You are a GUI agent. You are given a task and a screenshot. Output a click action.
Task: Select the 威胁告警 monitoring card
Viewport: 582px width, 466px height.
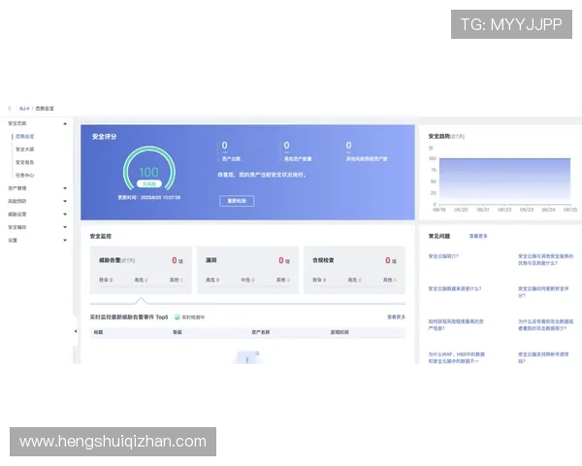[141, 270]
